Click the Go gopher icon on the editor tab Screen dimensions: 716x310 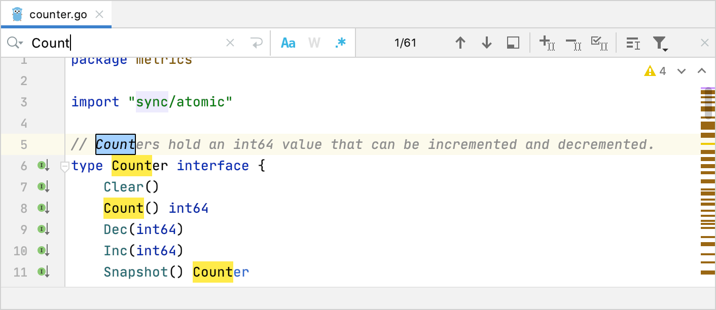18,14
